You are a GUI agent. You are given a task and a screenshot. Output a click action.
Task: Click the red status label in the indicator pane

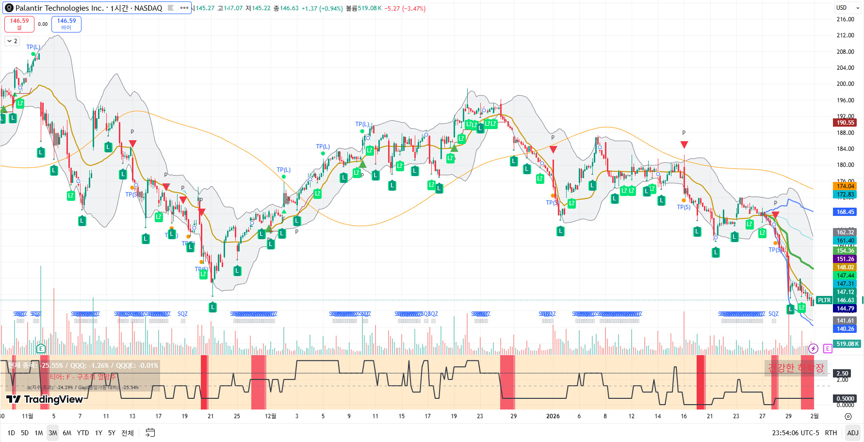click(796, 368)
